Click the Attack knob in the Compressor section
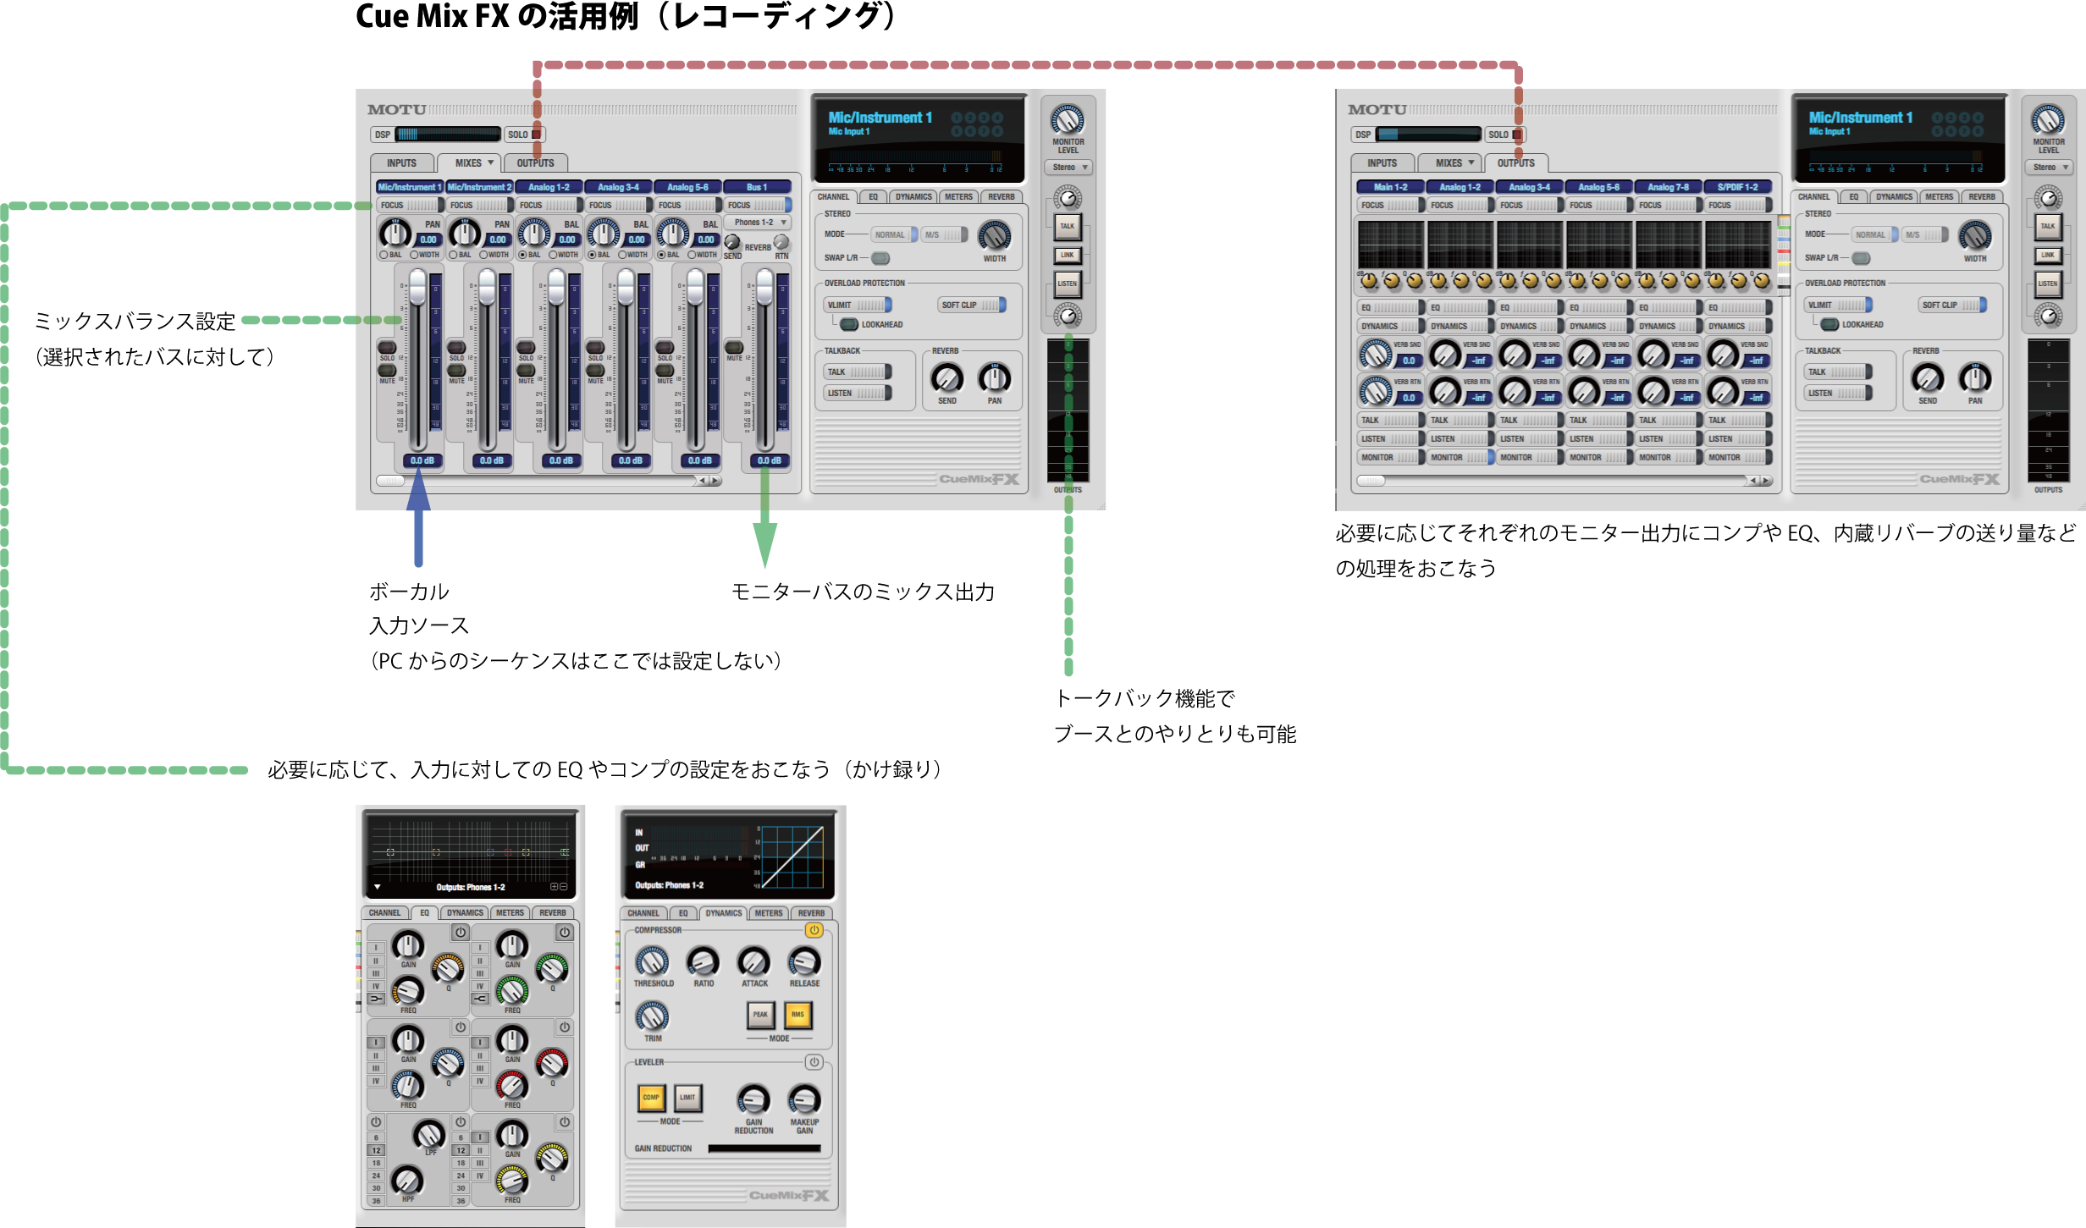The image size is (2086, 1228). pyautogui.click(x=753, y=961)
